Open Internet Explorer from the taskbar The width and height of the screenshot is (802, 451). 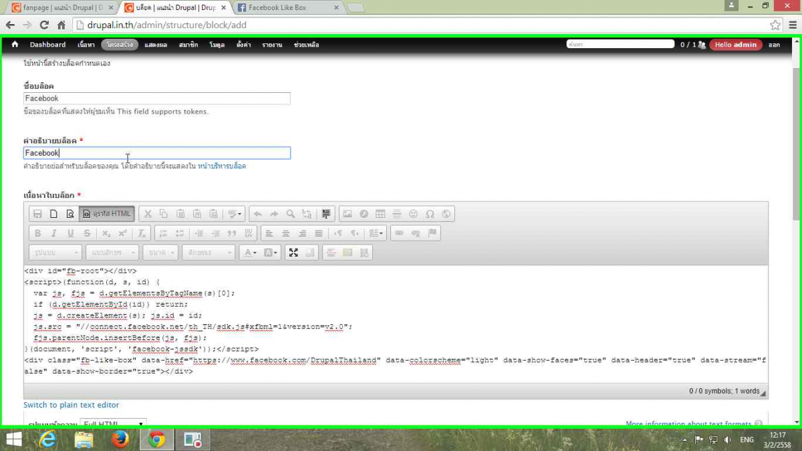pos(47,440)
